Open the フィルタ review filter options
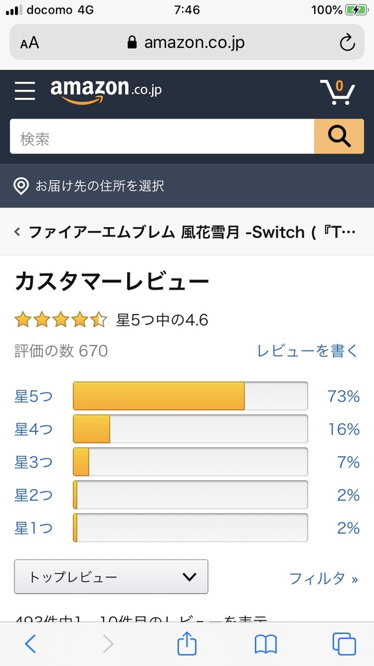 coord(323,578)
